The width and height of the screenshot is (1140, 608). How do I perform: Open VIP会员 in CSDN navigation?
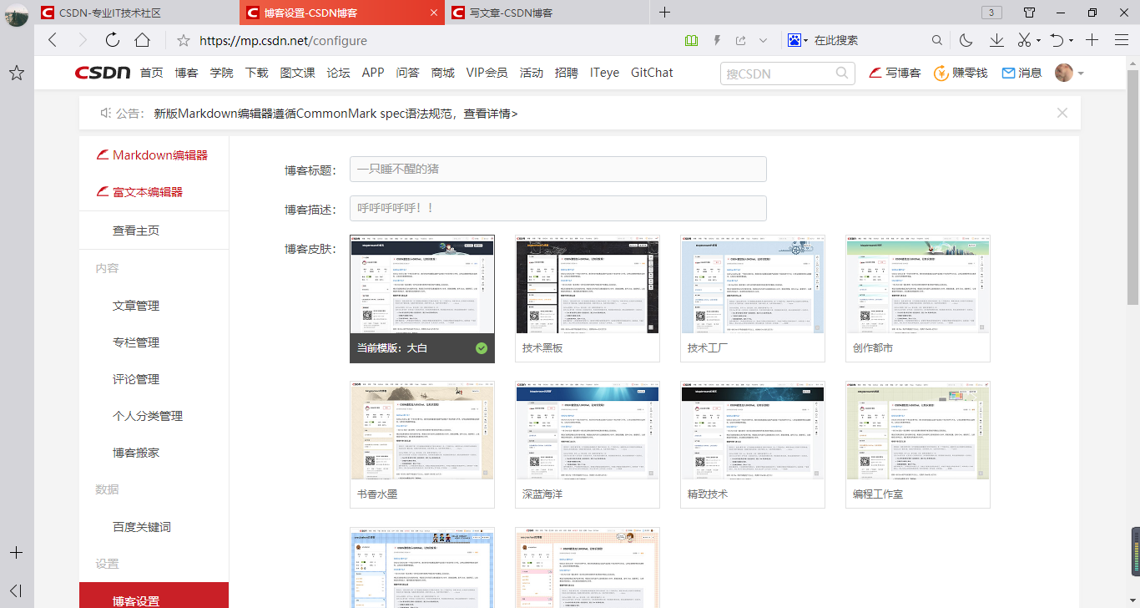click(x=487, y=73)
